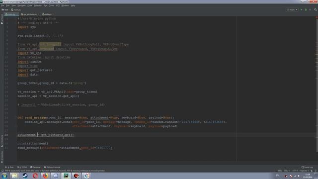The width and height of the screenshot is (318, 179).
Task: Open Steam from the taskbar
Action: [25, 176]
